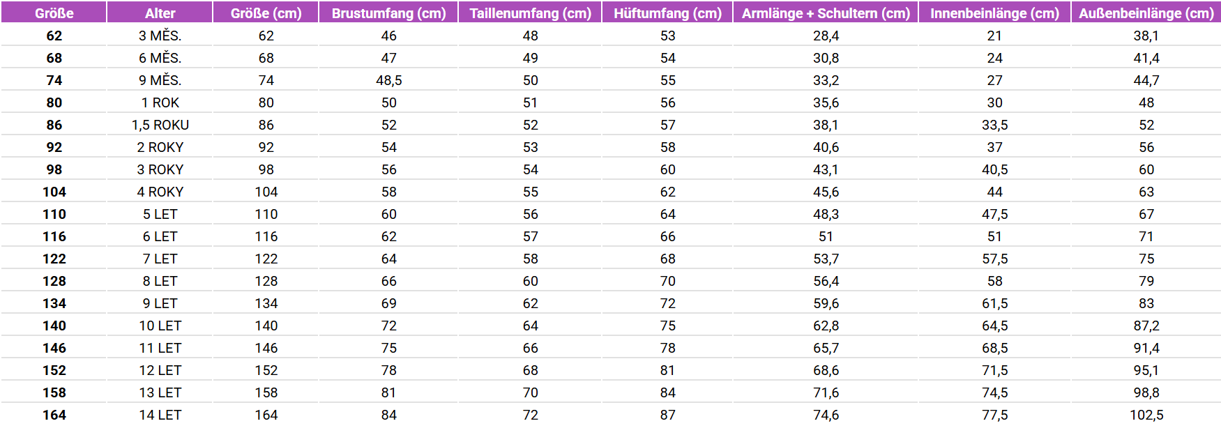Select the 28,4 arm length cell
This screenshot has height=428, width=1221.
coord(826,36)
